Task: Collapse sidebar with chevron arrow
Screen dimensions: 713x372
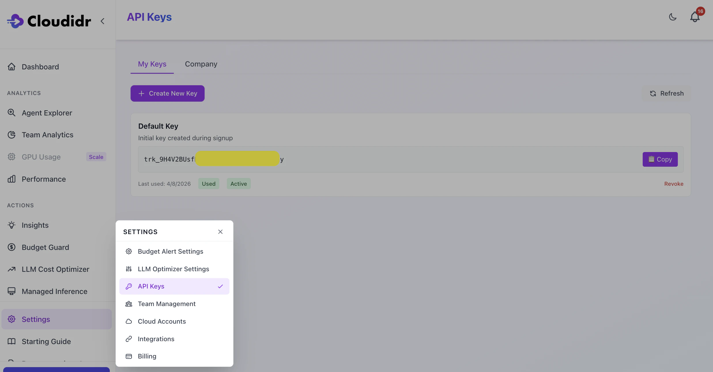Action: pyautogui.click(x=102, y=21)
